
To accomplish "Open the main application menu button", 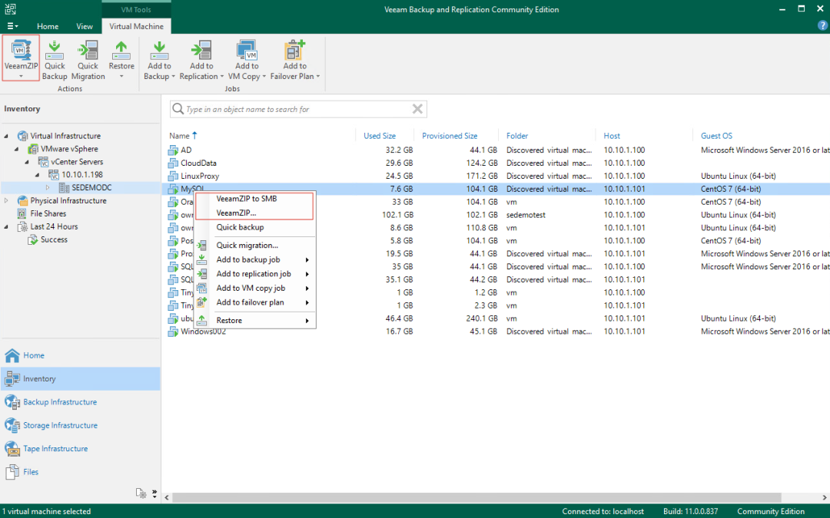I will pos(13,26).
